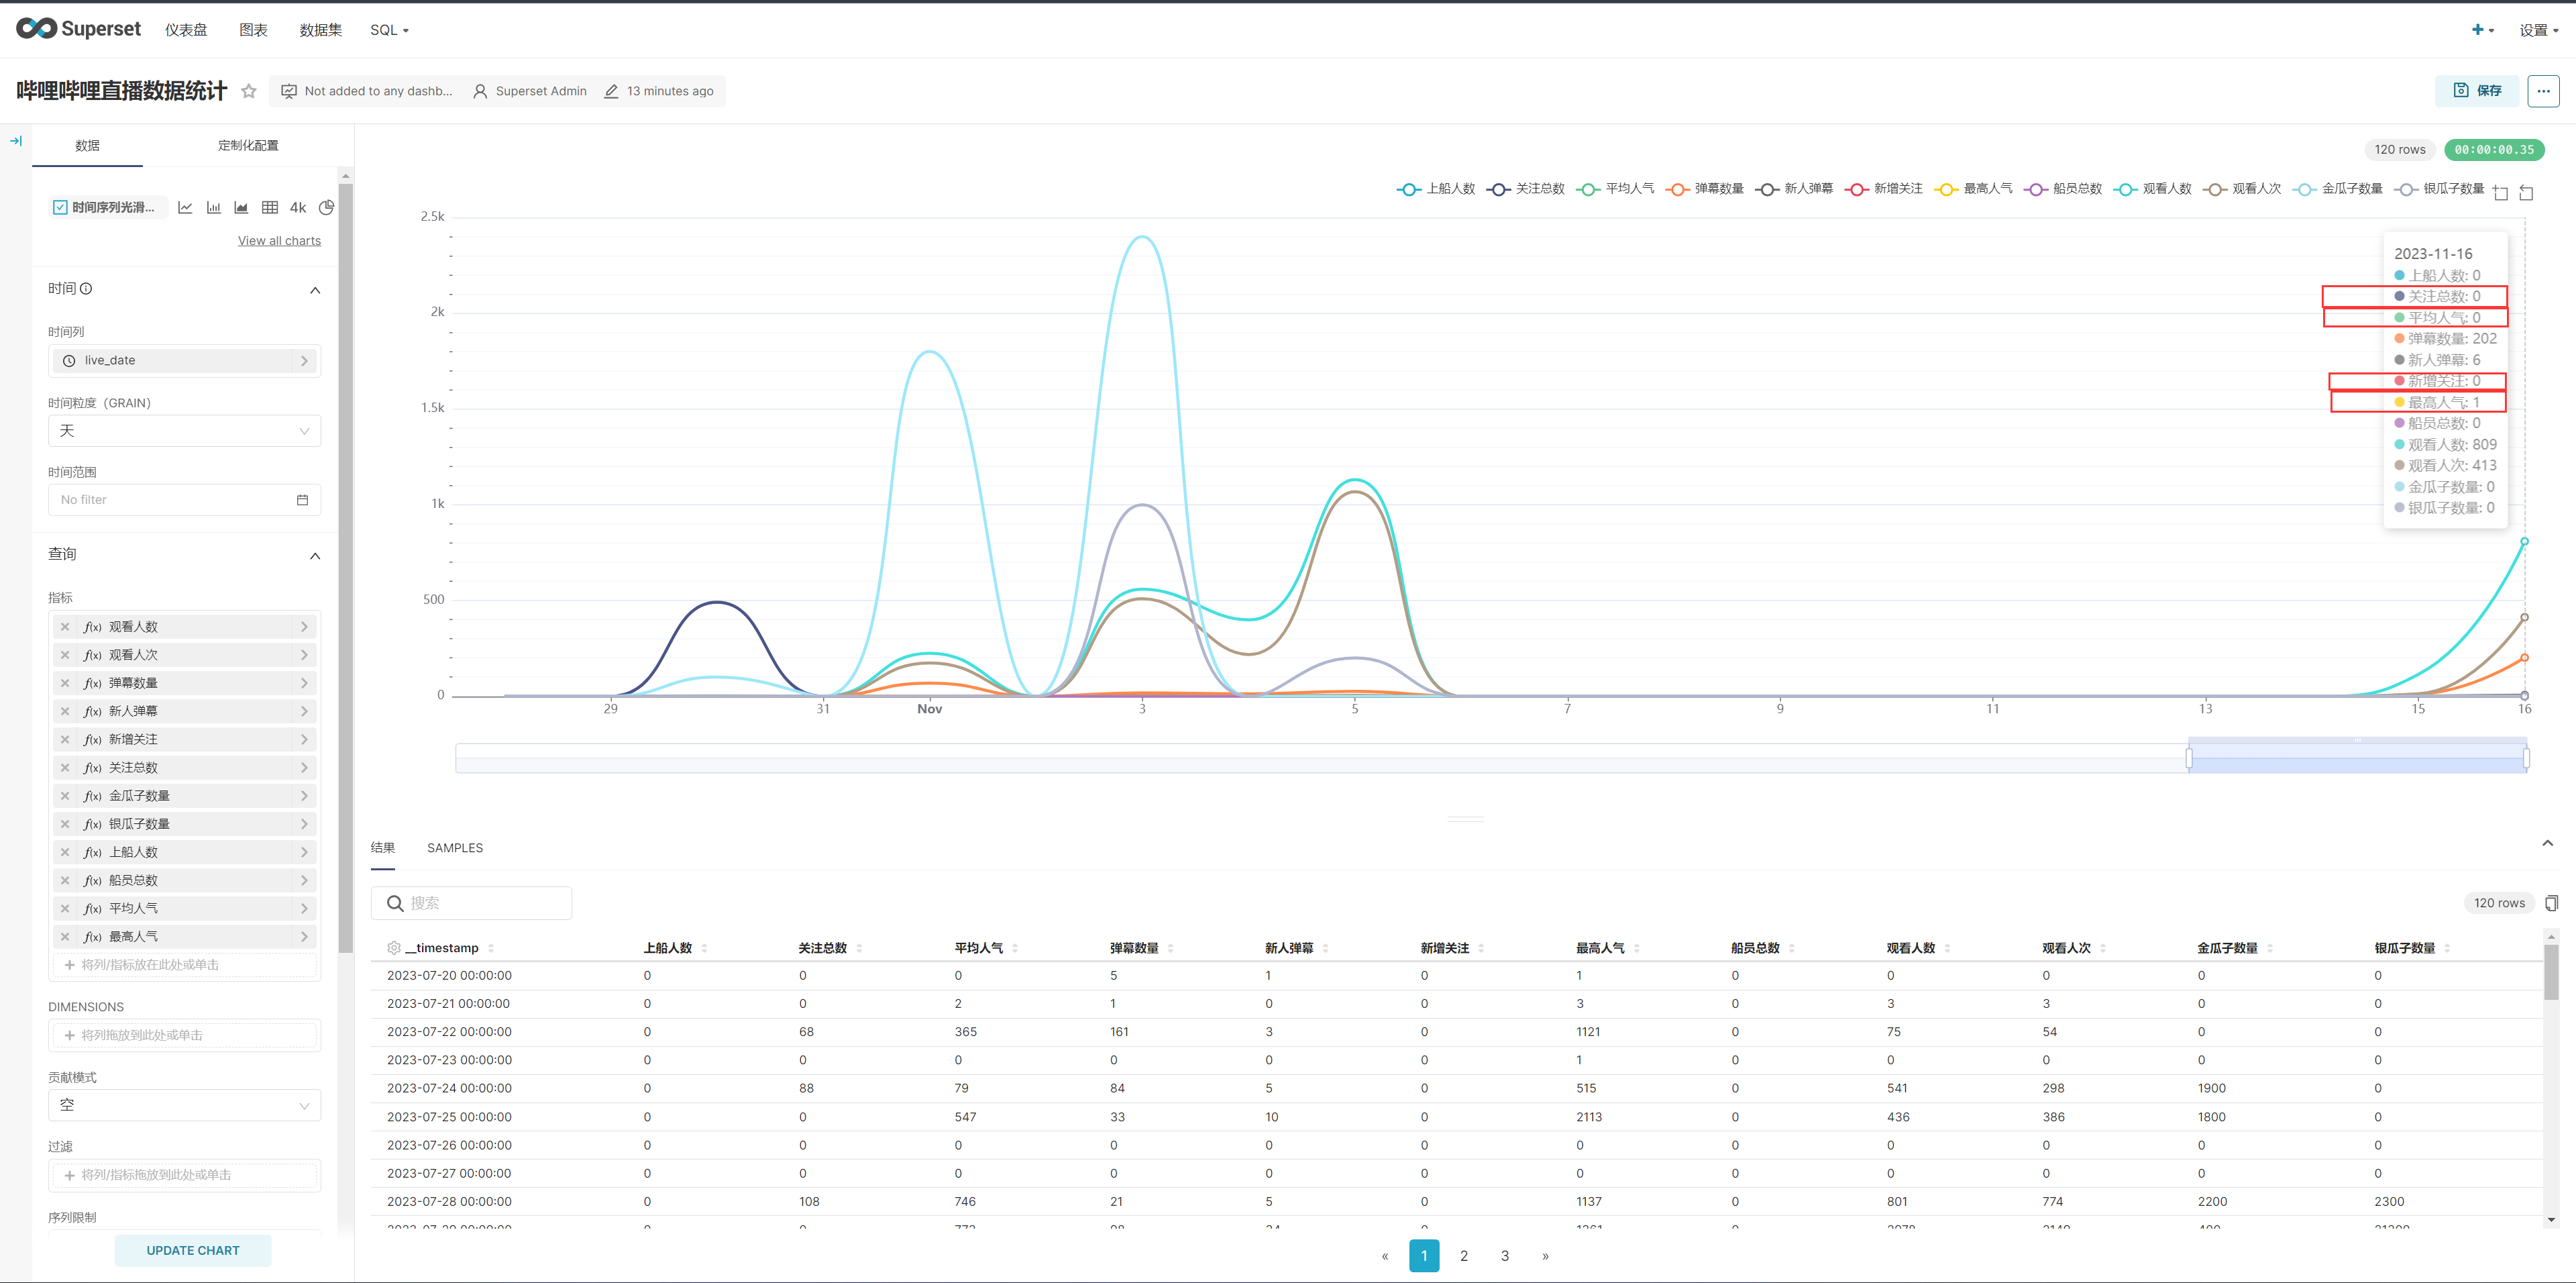Remove the 弹幕数量 metric

pos(65,683)
